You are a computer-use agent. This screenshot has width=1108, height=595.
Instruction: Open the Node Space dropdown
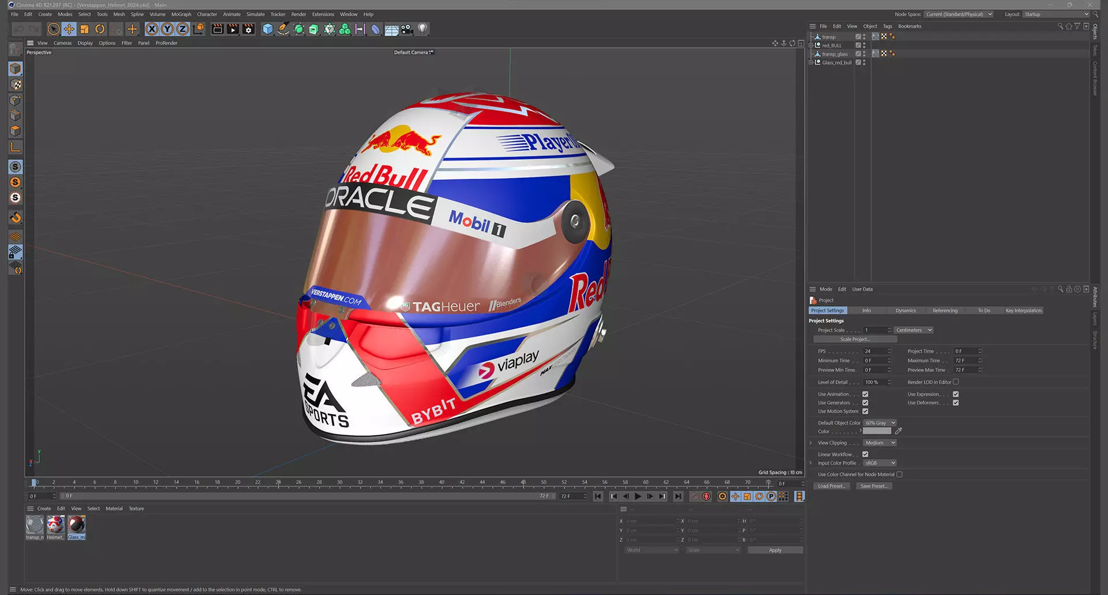(x=959, y=14)
